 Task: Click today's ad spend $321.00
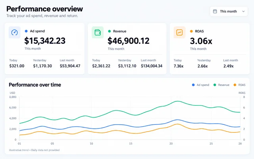click(17, 66)
